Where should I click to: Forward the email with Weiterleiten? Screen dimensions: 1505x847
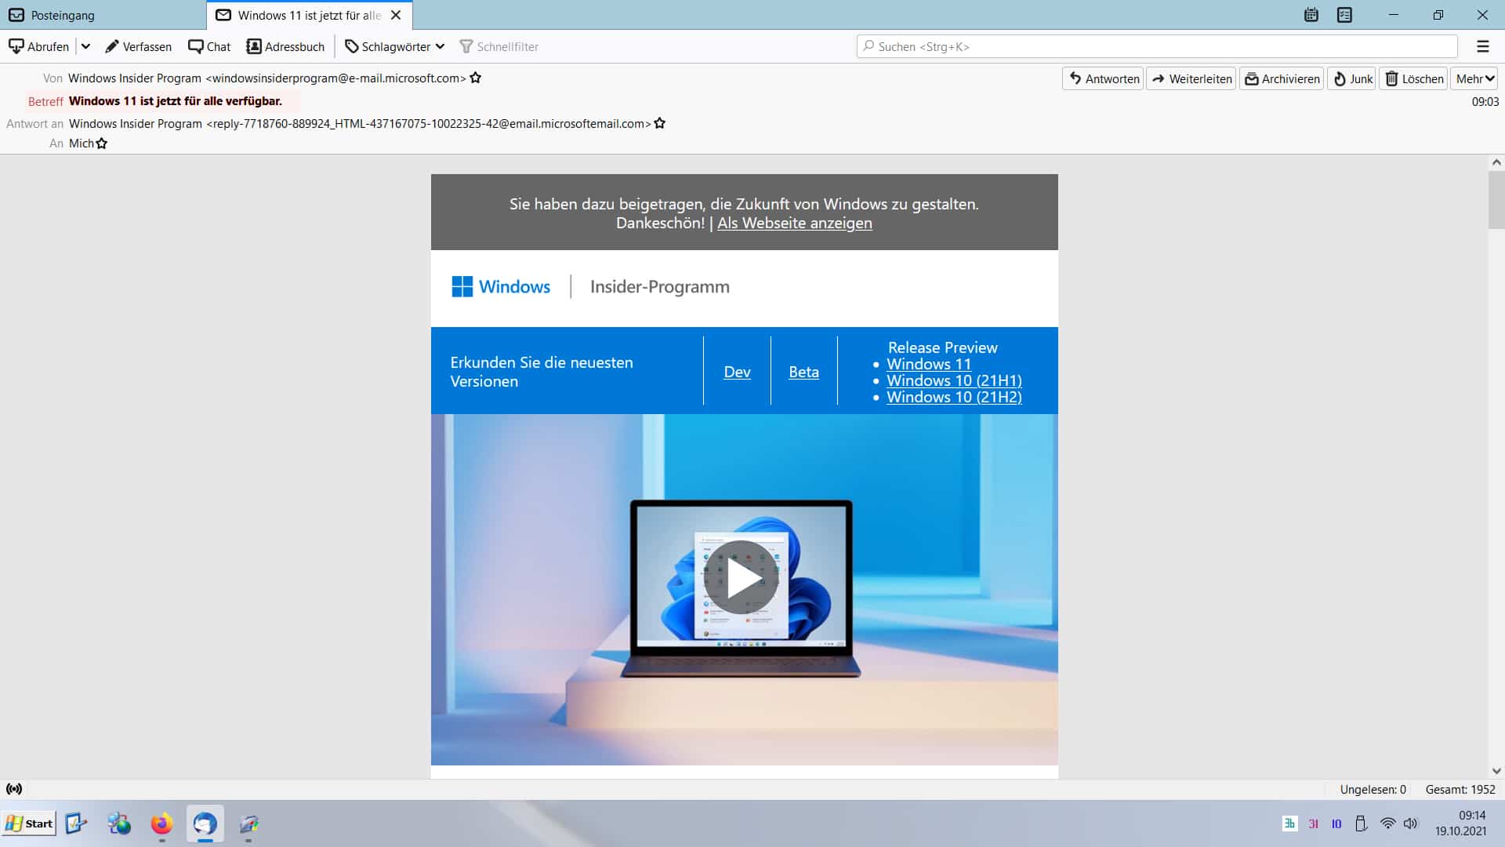coord(1191,78)
